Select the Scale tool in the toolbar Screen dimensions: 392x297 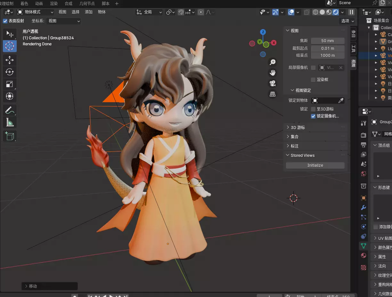10,84
